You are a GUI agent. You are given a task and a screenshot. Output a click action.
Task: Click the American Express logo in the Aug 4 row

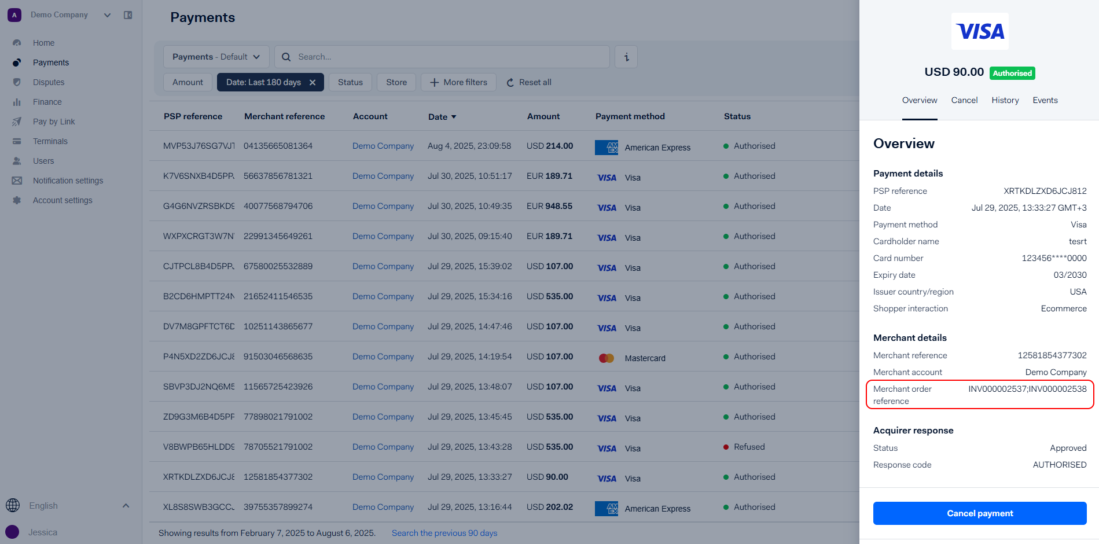[x=607, y=147]
